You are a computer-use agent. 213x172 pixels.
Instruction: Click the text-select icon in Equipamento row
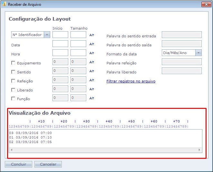(91, 62)
